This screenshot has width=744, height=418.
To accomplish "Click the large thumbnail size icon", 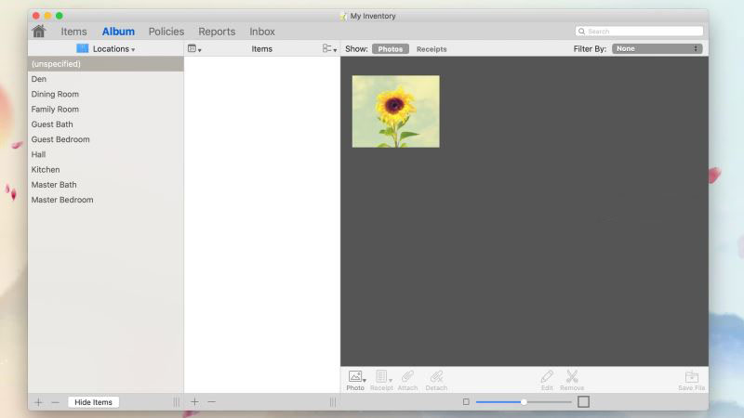I will tap(584, 401).
